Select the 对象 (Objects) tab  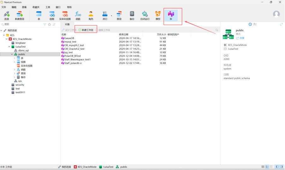[x=67, y=24]
